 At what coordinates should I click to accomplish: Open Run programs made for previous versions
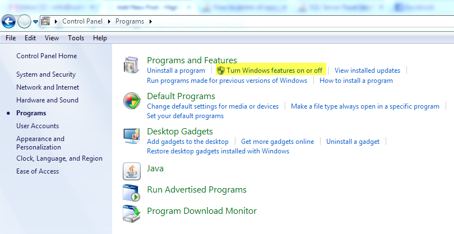pyautogui.click(x=227, y=81)
